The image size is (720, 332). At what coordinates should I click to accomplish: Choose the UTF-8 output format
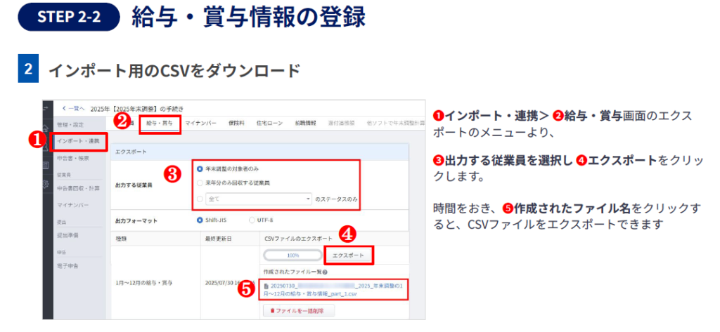click(x=252, y=220)
